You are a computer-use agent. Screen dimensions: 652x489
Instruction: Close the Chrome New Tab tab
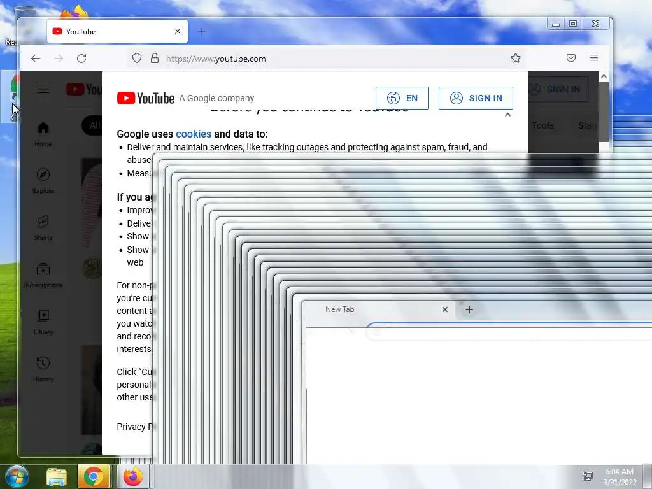click(x=445, y=309)
